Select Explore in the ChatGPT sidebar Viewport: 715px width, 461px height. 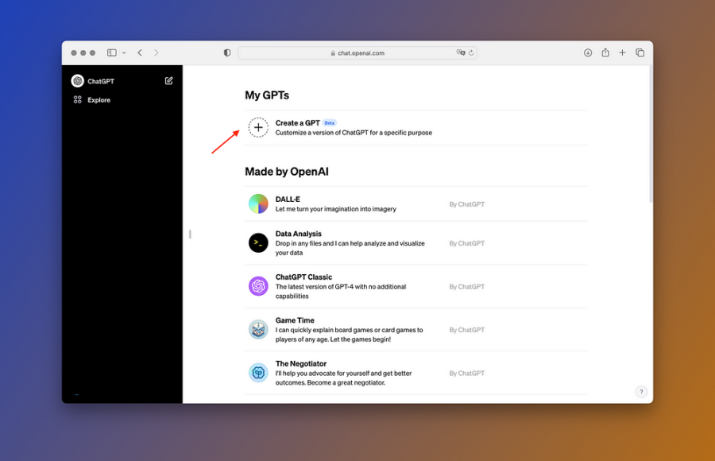pos(98,99)
